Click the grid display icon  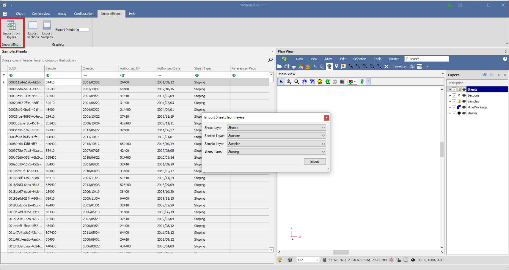coord(342,82)
